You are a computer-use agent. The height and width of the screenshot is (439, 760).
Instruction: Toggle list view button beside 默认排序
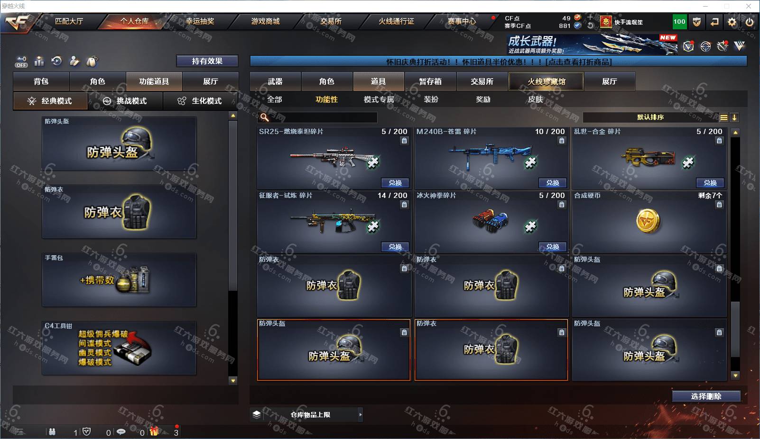[x=723, y=117]
